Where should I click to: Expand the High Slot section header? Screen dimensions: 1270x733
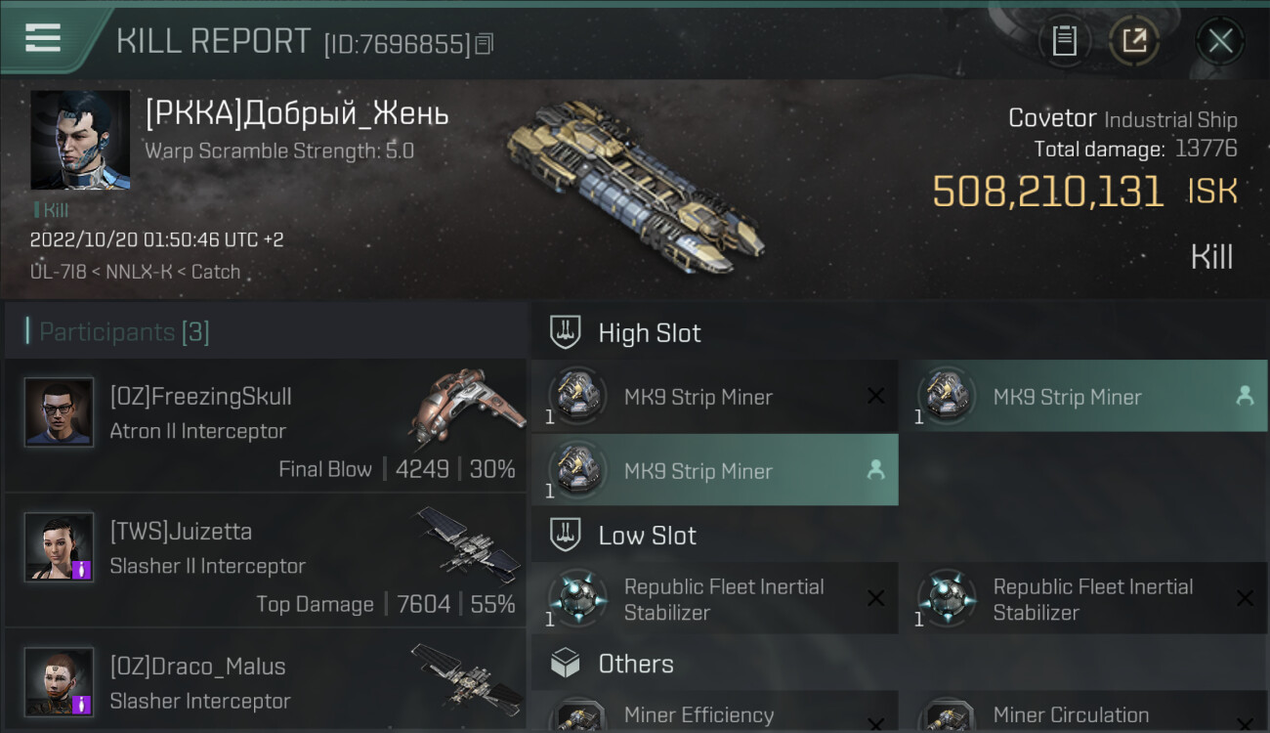pyautogui.click(x=900, y=333)
